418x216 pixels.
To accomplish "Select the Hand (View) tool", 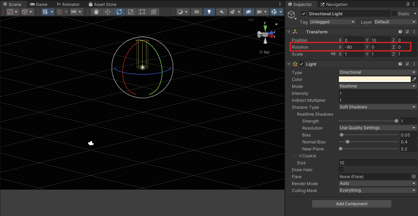I will pos(96,12).
